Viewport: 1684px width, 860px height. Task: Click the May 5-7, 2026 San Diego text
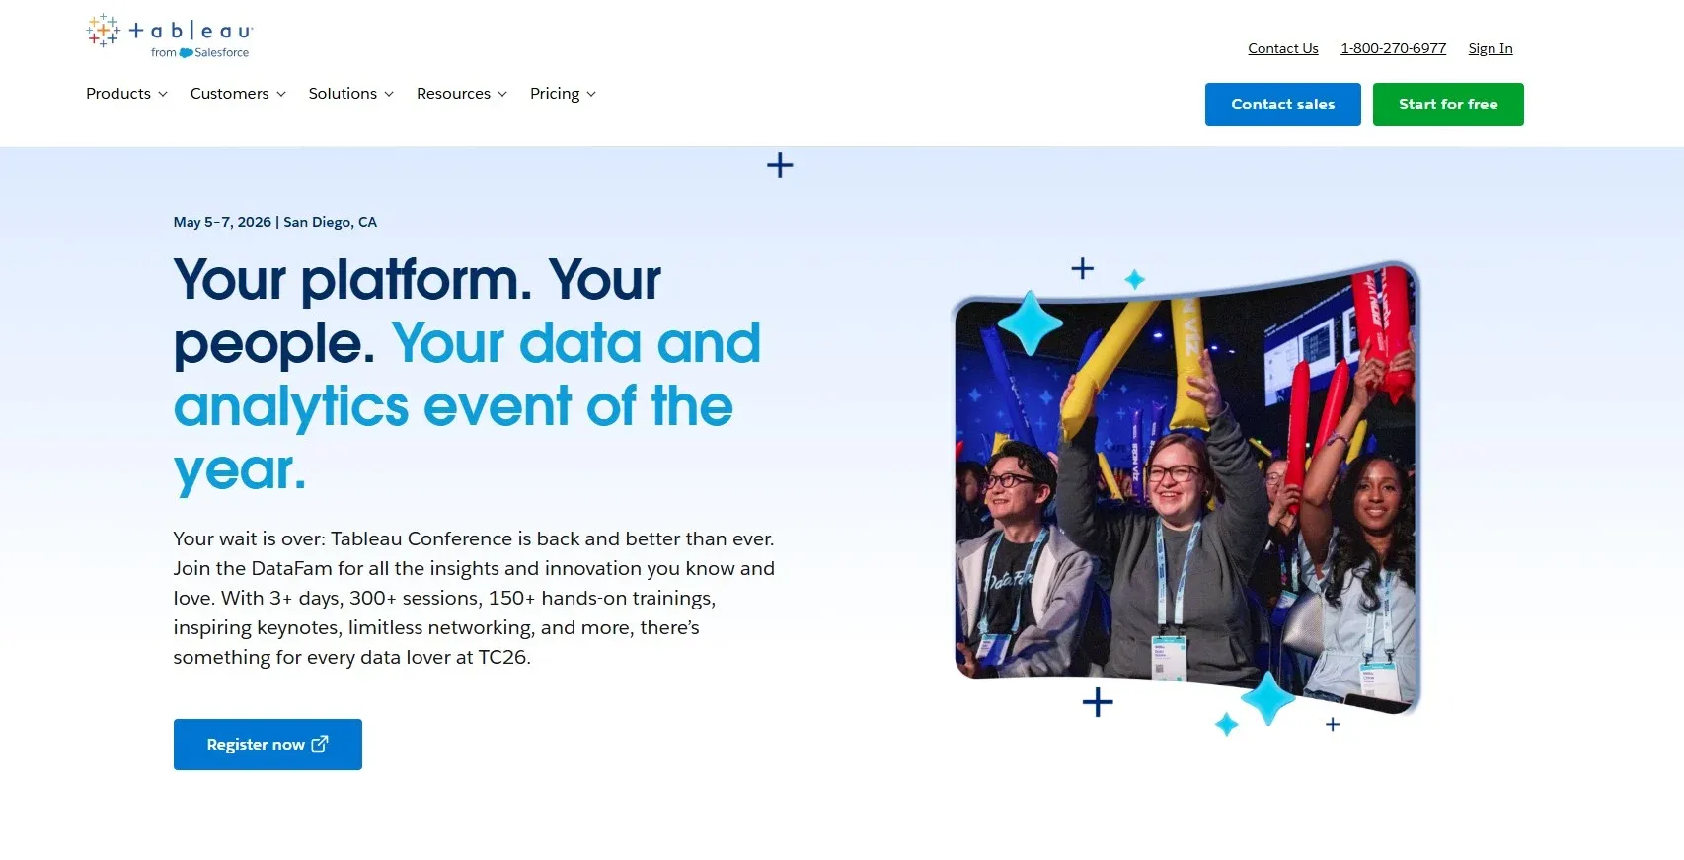274,222
